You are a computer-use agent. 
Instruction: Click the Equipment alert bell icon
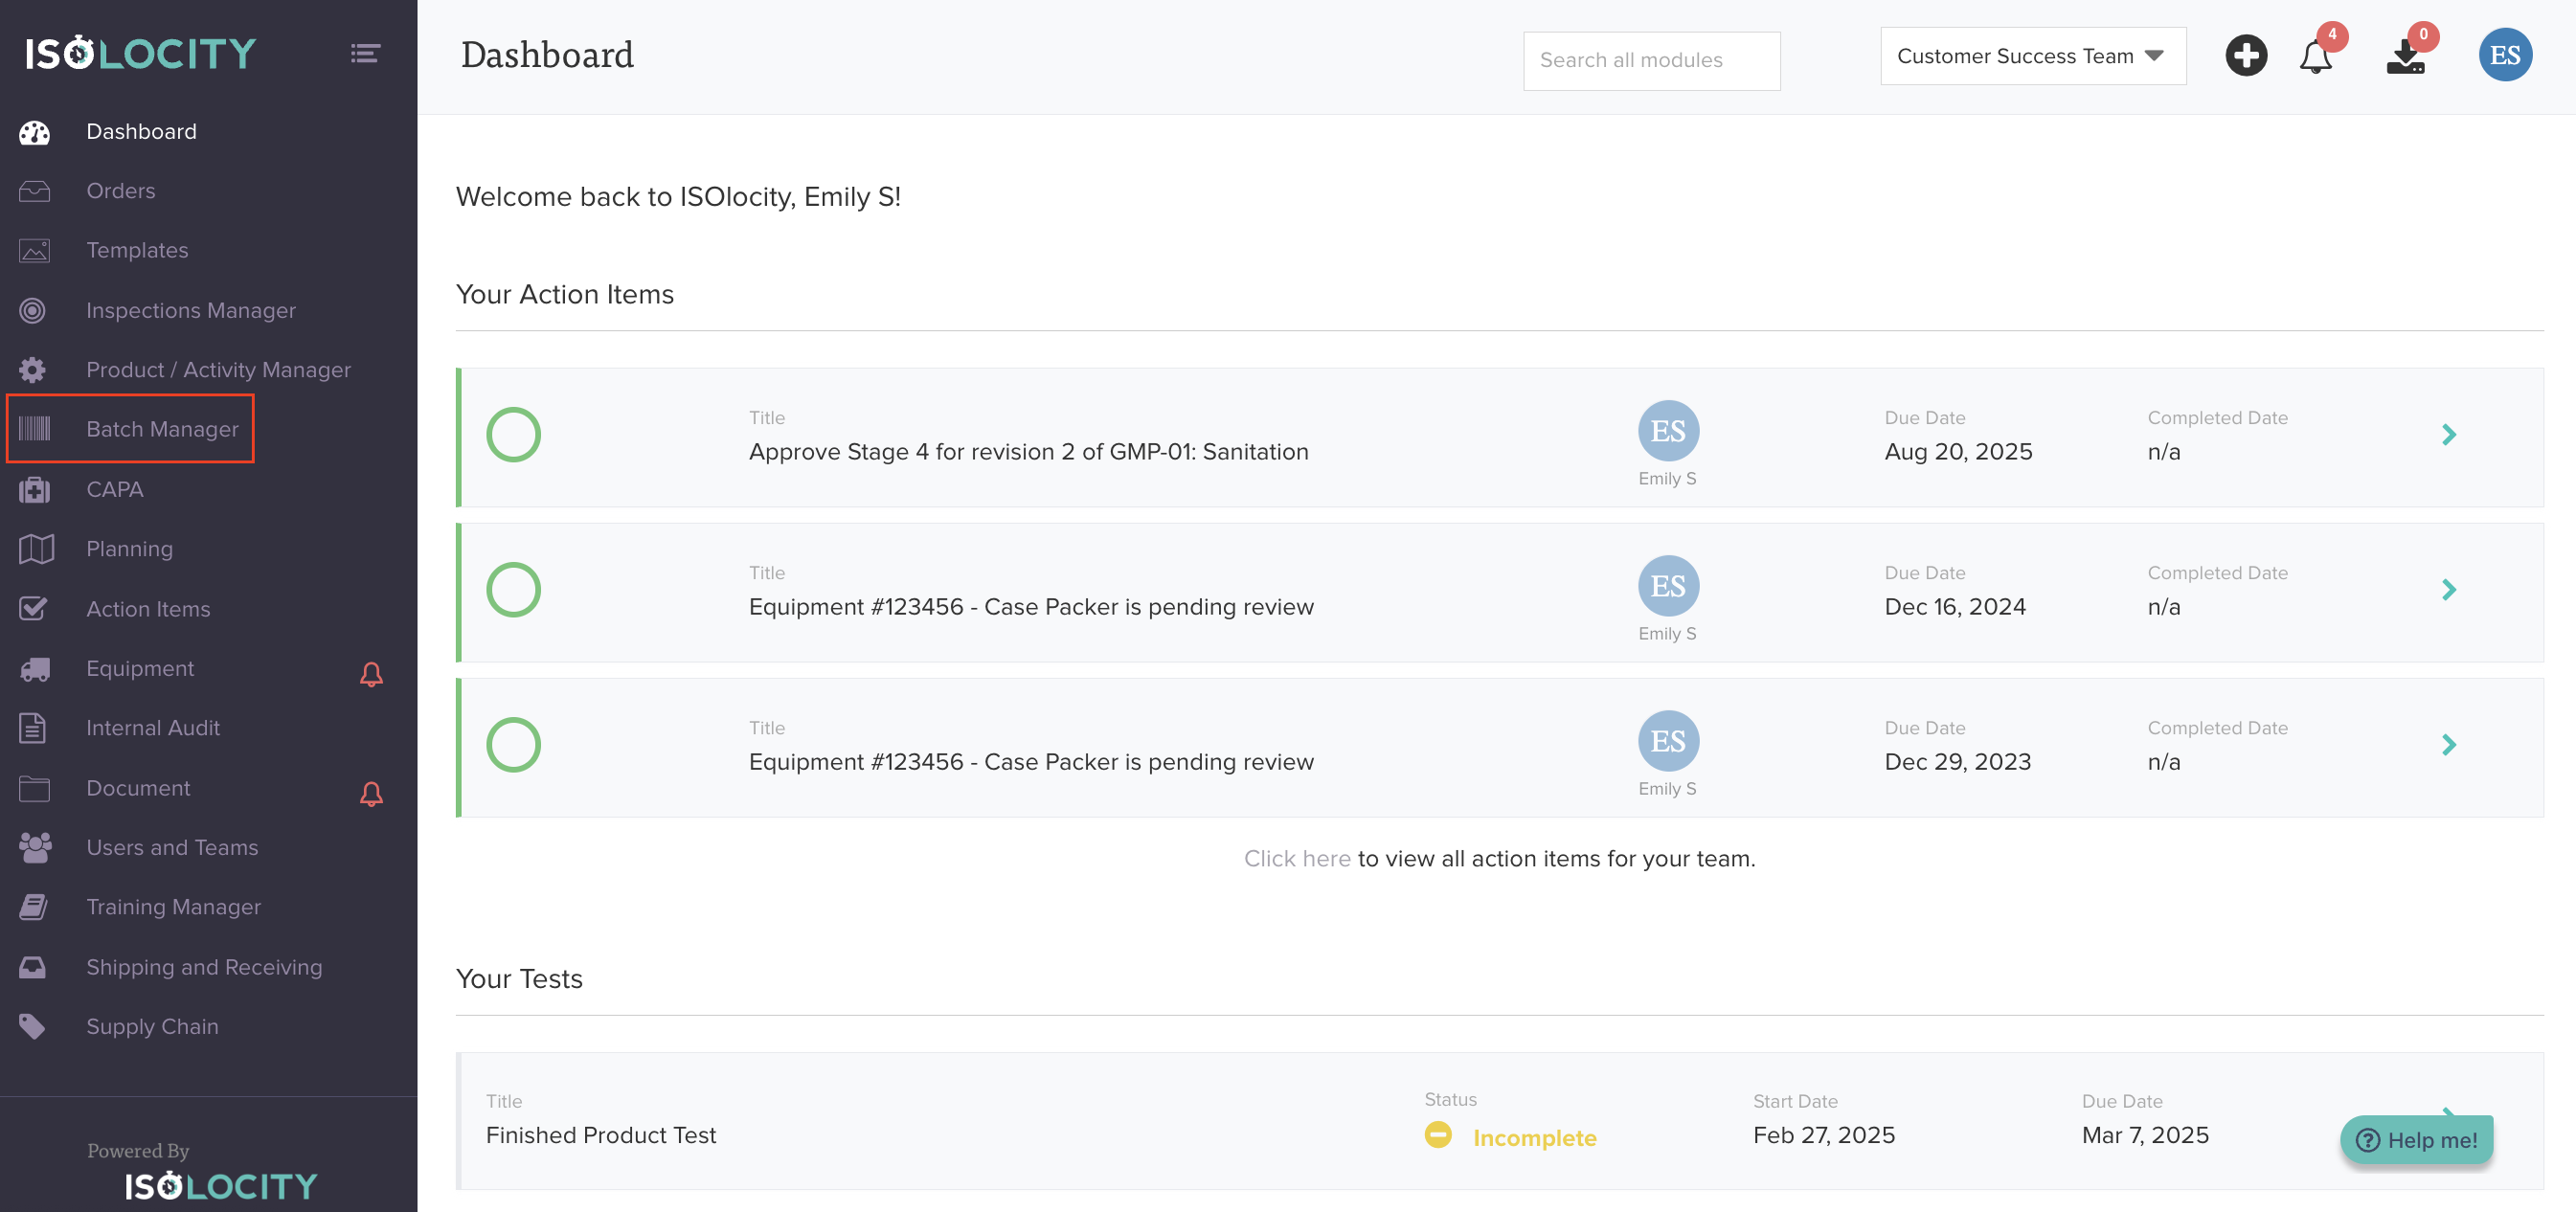pyautogui.click(x=371, y=674)
